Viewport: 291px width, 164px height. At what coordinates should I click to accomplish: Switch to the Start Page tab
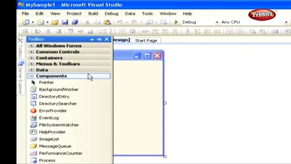tap(146, 41)
